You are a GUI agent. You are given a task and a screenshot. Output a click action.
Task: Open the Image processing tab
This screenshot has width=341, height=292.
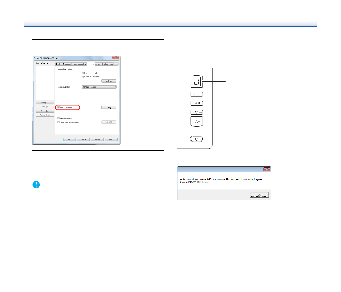(x=79, y=64)
